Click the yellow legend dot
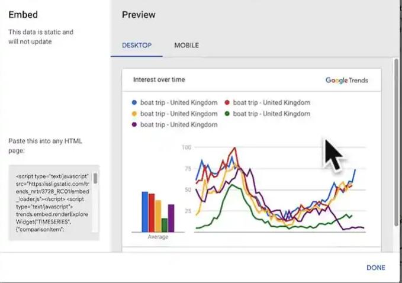This screenshot has height=283, width=402. pyautogui.click(x=135, y=114)
